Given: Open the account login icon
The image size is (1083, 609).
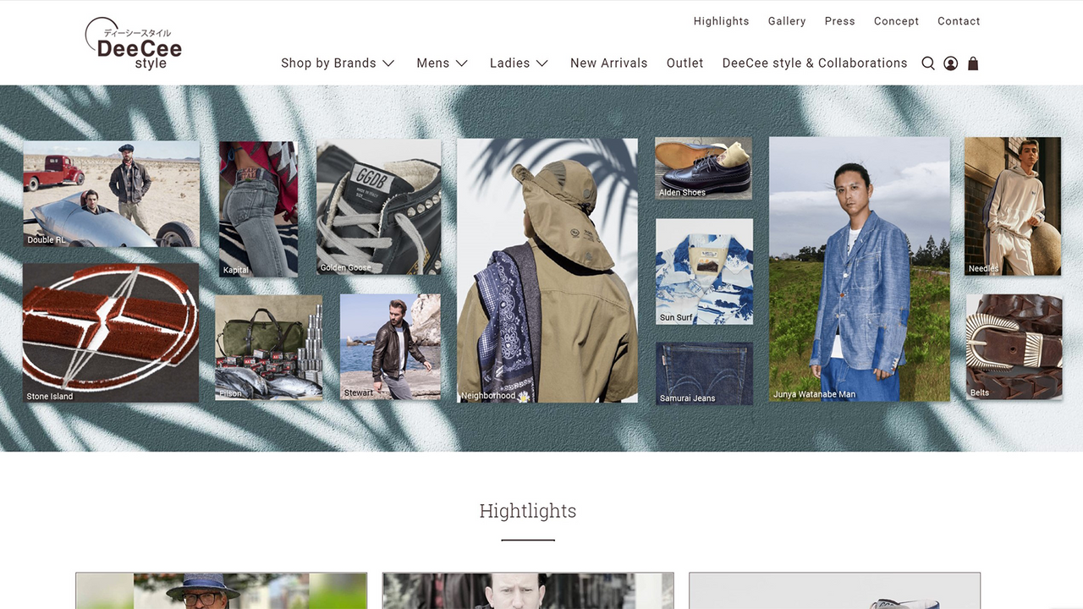Looking at the screenshot, I should pos(951,63).
